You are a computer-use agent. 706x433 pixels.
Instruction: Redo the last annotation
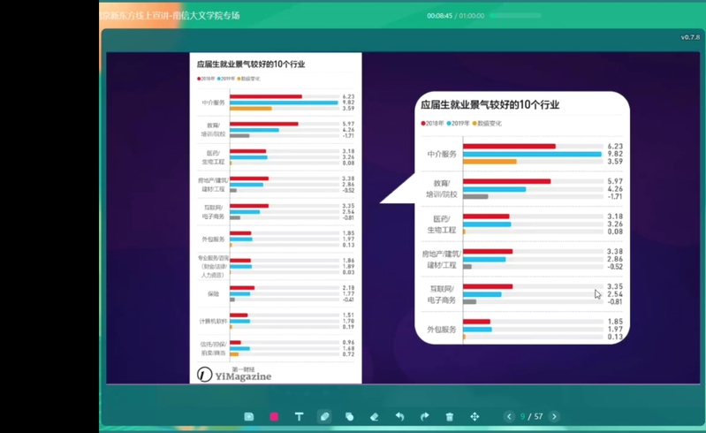[x=424, y=416]
